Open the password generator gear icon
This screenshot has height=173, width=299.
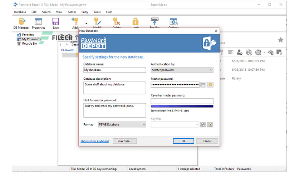click(210, 85)
